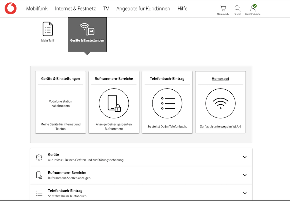The height and width of the screenshot is (201, 290).
Task: Expand the Geräte accordion chevron
Action: [244, 157]
